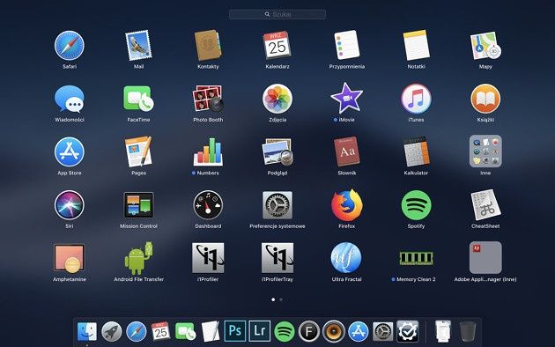Open Spotify from the Dock
Screen dimensions: 555x347
click(x=285, y=331)
